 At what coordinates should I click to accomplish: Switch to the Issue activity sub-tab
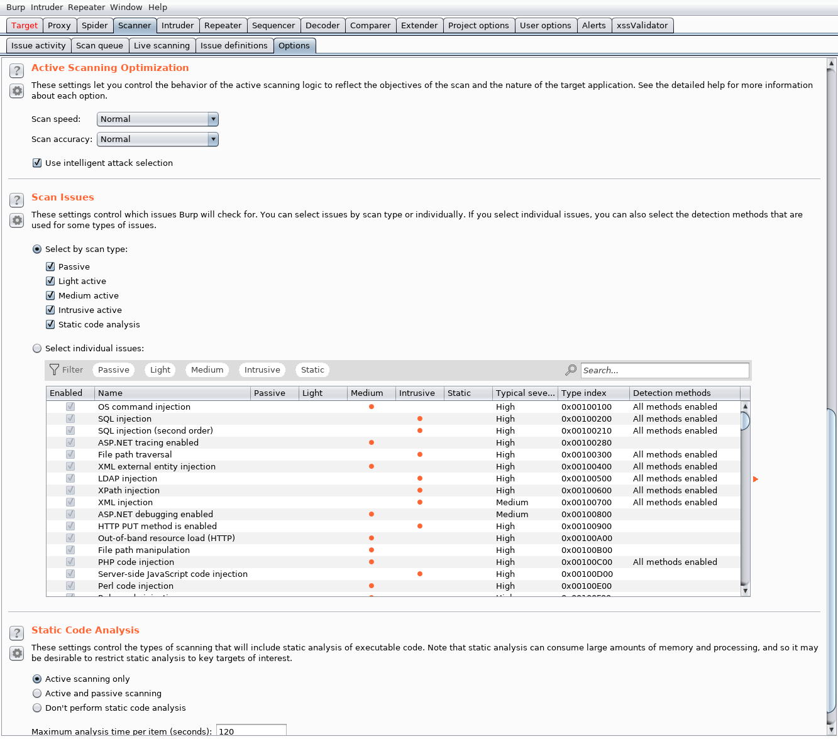click(38, 45)
